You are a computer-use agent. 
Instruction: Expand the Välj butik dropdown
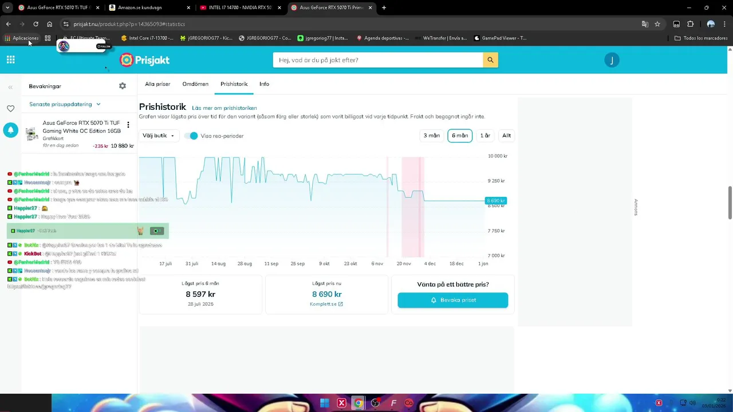(158, 136)
